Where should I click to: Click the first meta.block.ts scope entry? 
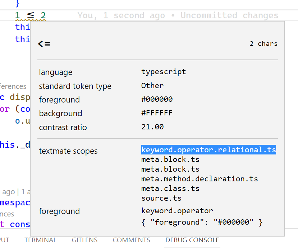pyautogui.click(x=170, y=159)
